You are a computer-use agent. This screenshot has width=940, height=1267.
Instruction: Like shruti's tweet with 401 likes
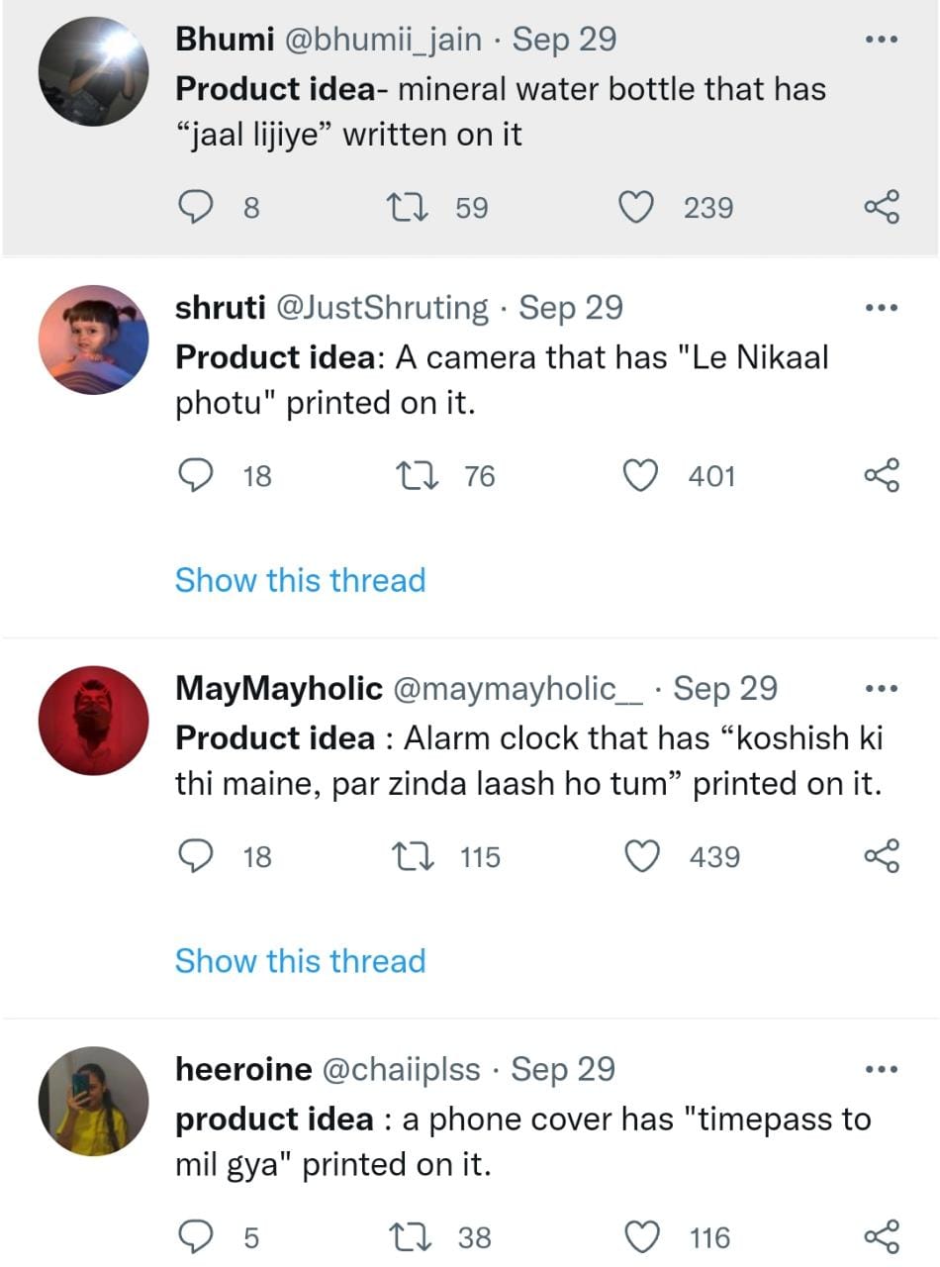pos(641,476)
